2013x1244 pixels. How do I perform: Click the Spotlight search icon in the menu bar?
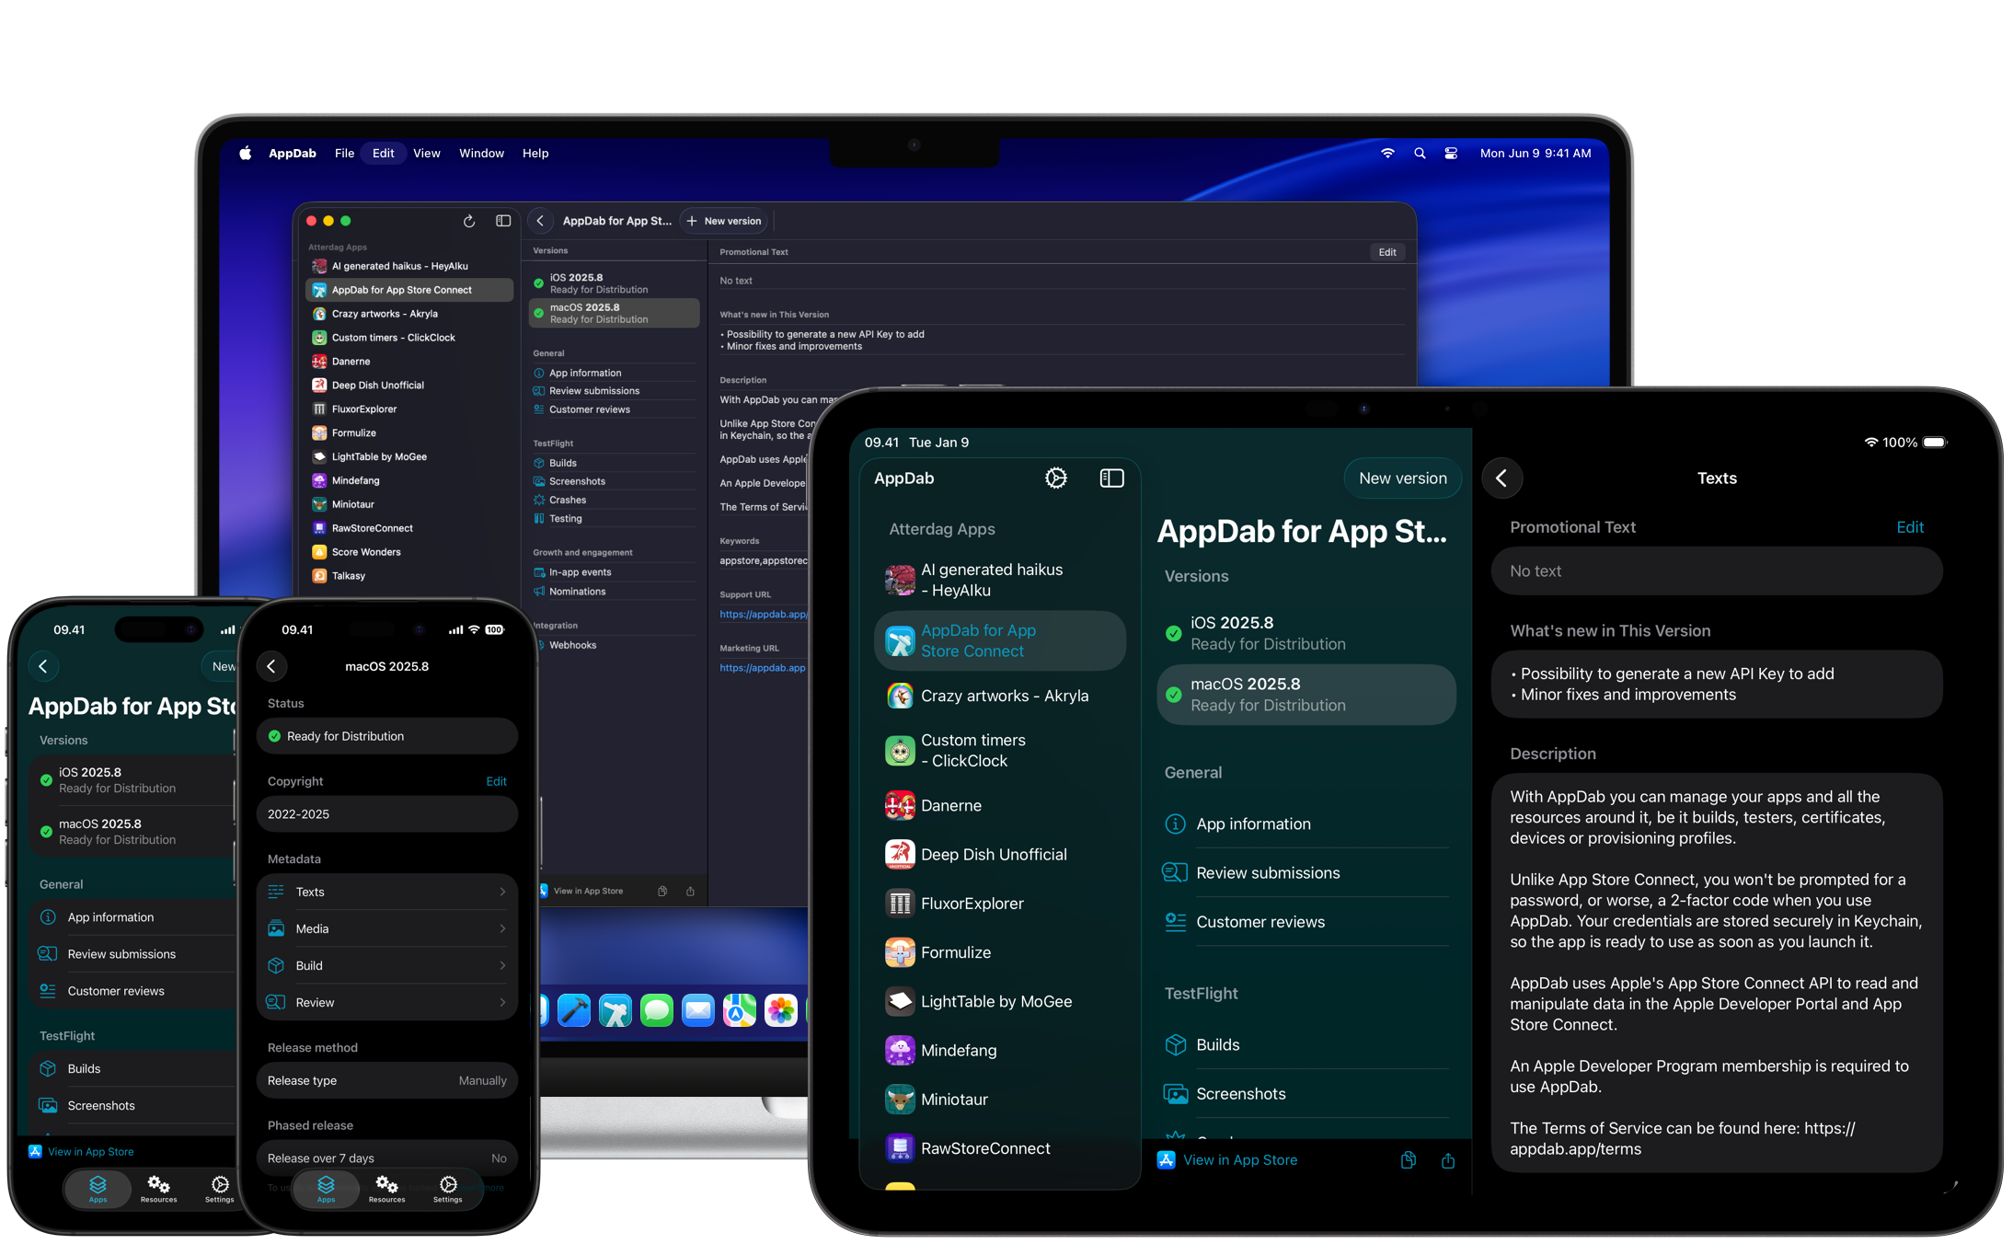coord(1419,154)
